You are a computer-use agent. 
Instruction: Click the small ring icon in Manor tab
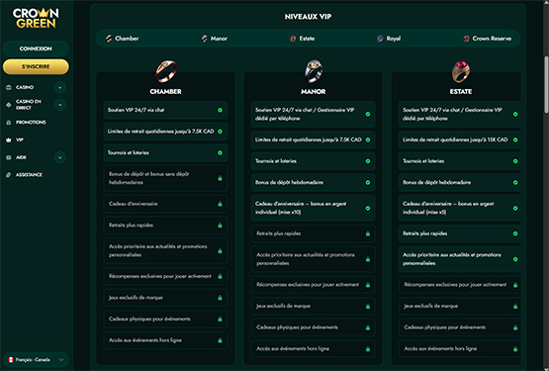click(205, 39)
